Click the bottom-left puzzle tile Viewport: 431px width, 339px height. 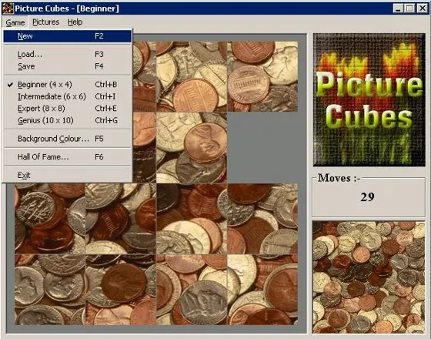pyautogui.click(x=50, y=290)
